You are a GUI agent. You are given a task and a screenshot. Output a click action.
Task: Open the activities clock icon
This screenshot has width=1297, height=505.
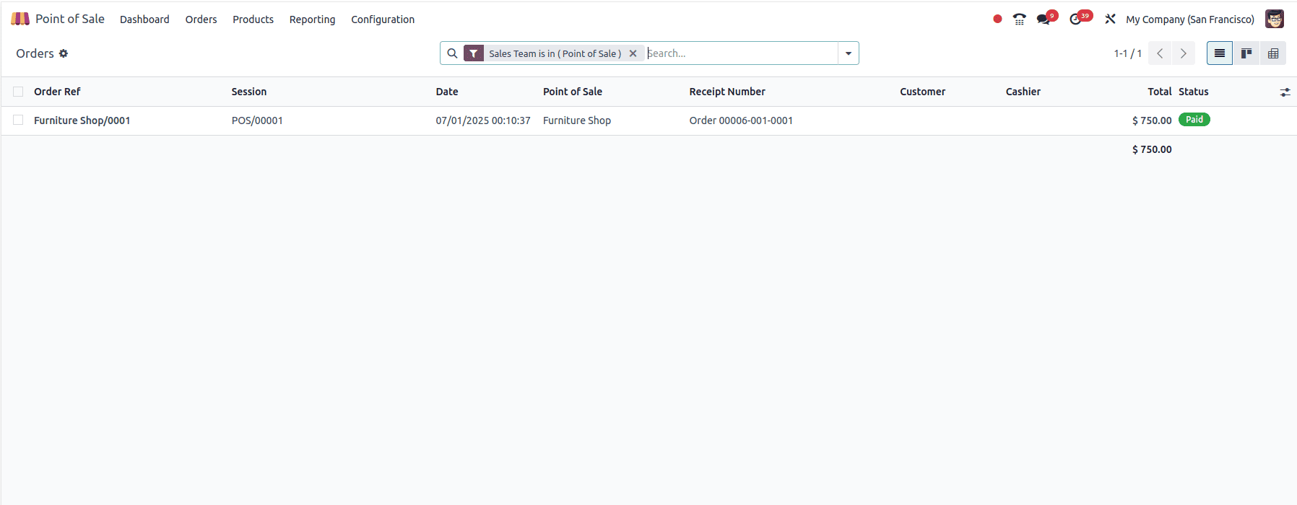(x=1076, y=19)
